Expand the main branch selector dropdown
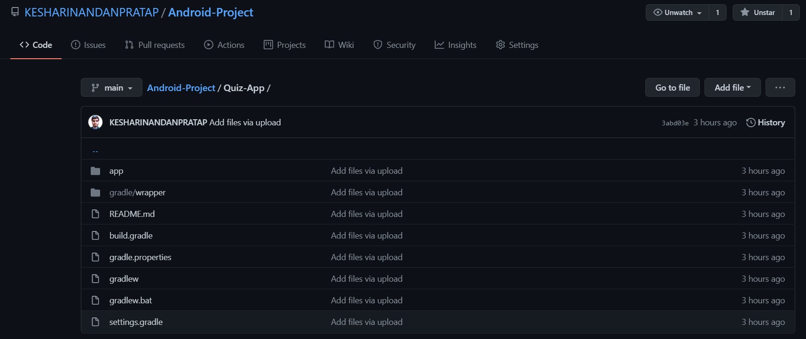 (x=111, y=88)
